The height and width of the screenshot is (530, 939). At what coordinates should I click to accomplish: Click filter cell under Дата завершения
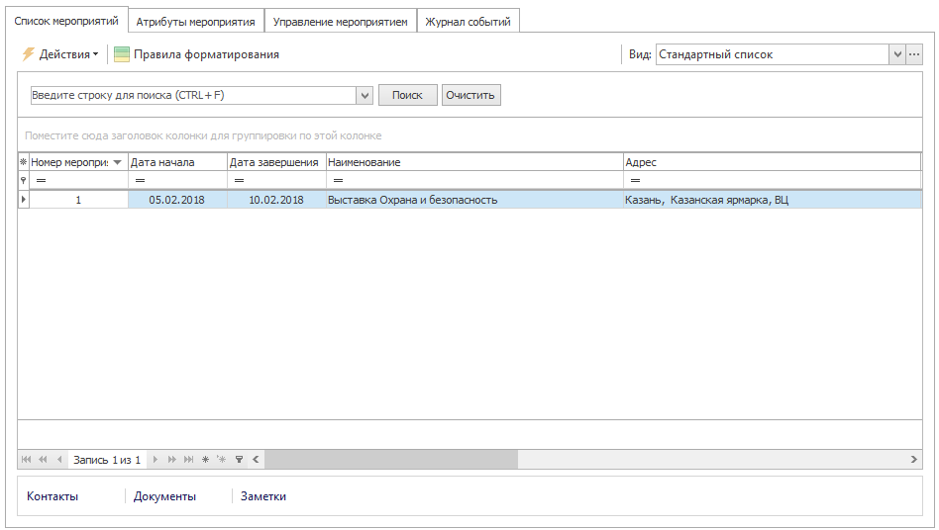coord(276,180)
